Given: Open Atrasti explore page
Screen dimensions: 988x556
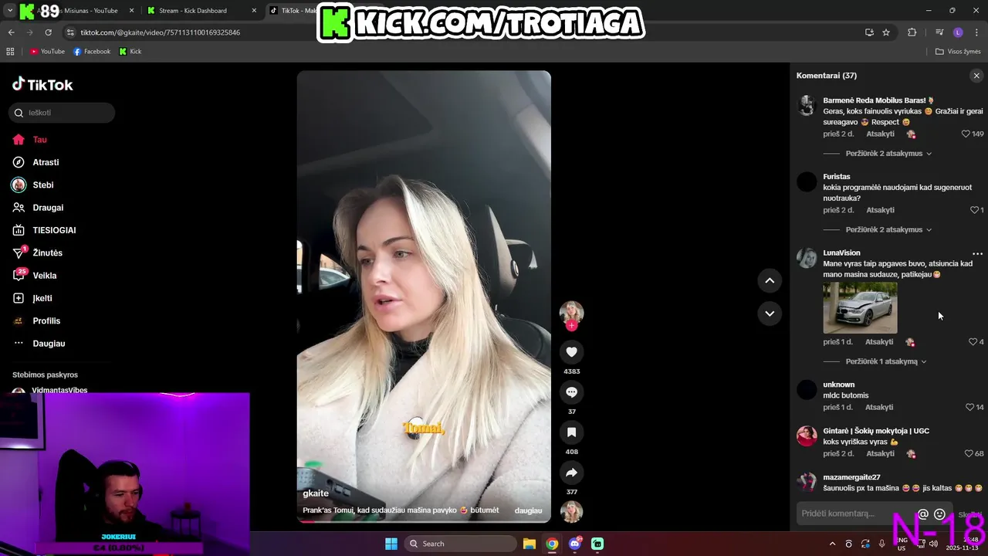Looking at the screenshot, I should pos(46,162).
